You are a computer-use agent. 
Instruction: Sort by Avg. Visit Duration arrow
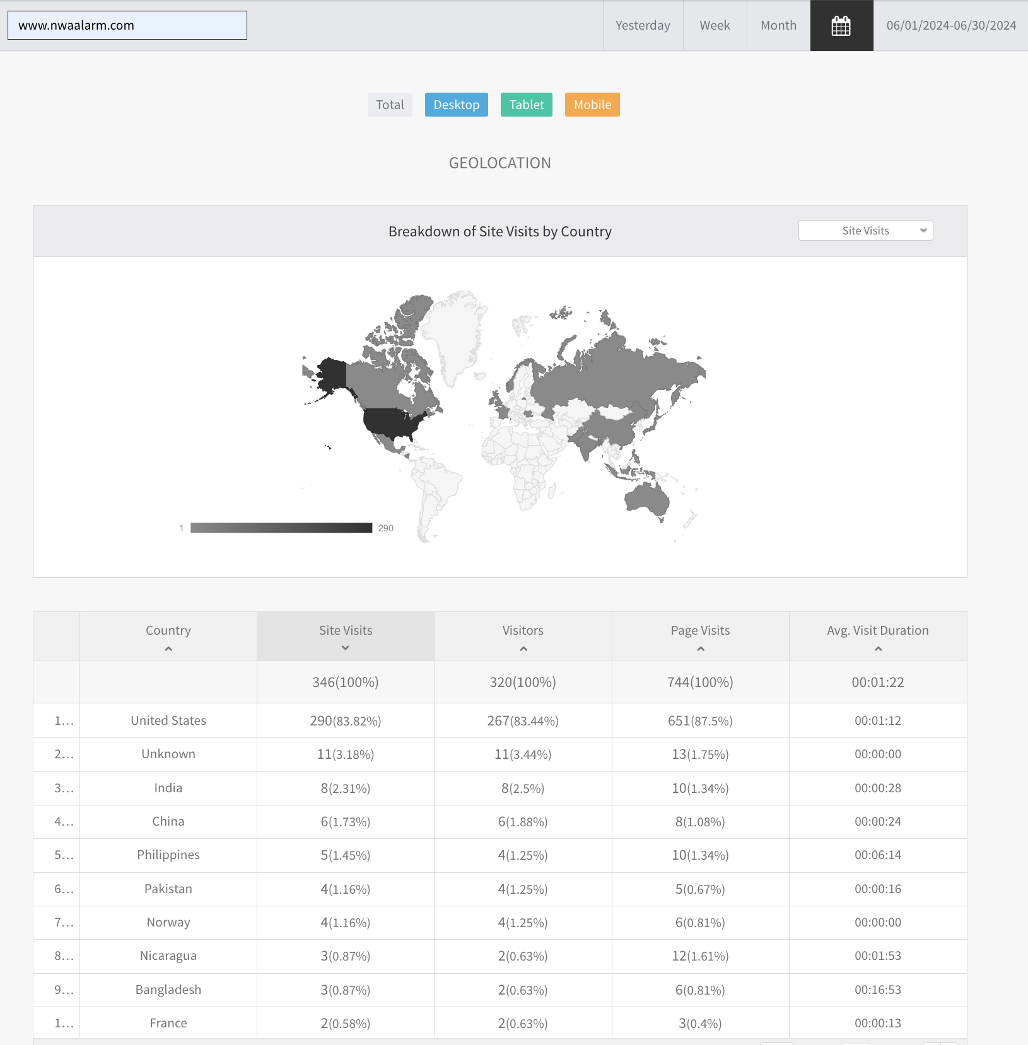879,649
